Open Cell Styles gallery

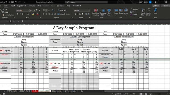(x=109, y=12)
